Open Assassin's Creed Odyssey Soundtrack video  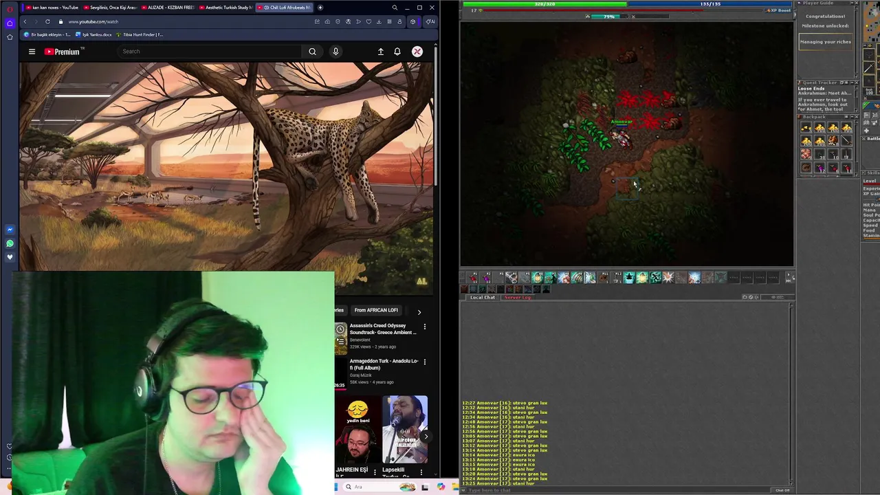[382, 329]
